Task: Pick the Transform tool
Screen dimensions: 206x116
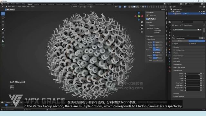Action: pos(3,33)
